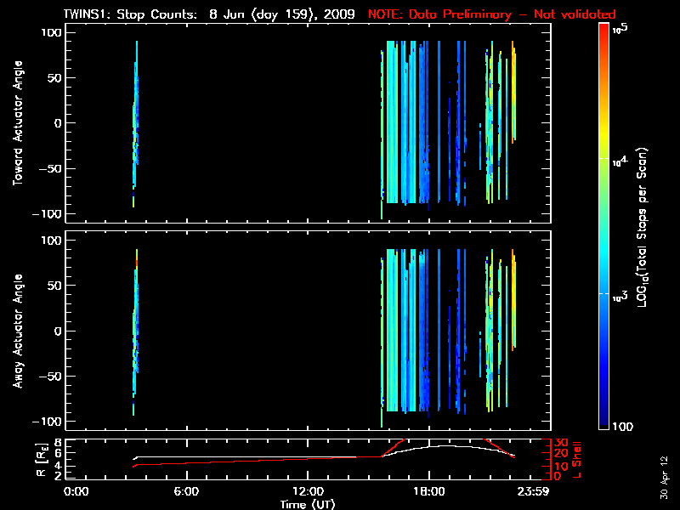Viewport: 680px width, 510px height.
Task: Click the 0:00 time tick label
Action: click(76, 491)
